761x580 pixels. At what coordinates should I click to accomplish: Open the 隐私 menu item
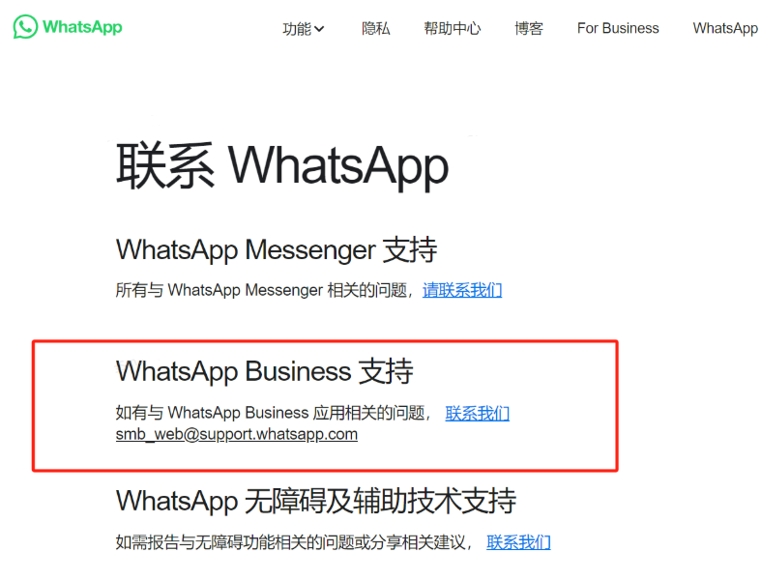coord(376,28)
